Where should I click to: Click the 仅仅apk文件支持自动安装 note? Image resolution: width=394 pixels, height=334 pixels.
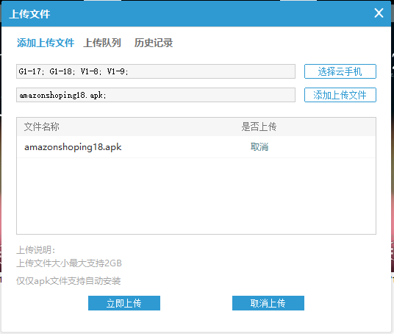tap(68, 281)
